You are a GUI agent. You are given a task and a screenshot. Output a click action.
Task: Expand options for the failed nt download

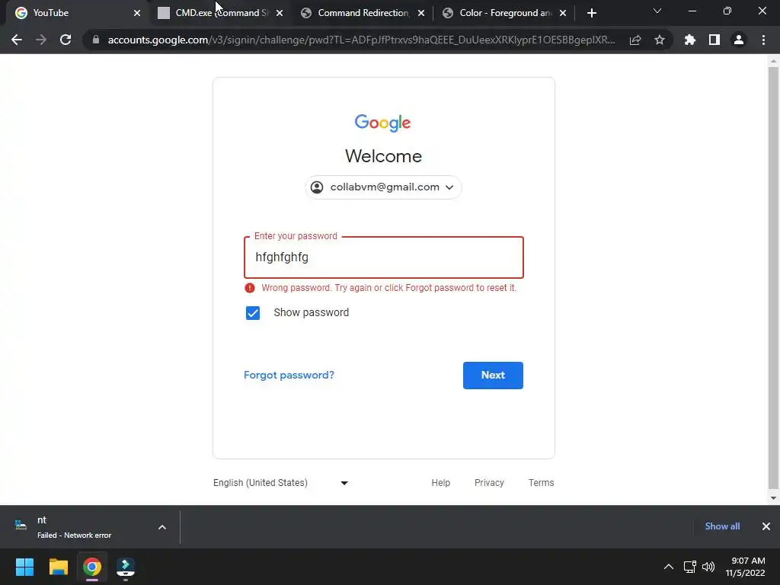tap(162, 527)
